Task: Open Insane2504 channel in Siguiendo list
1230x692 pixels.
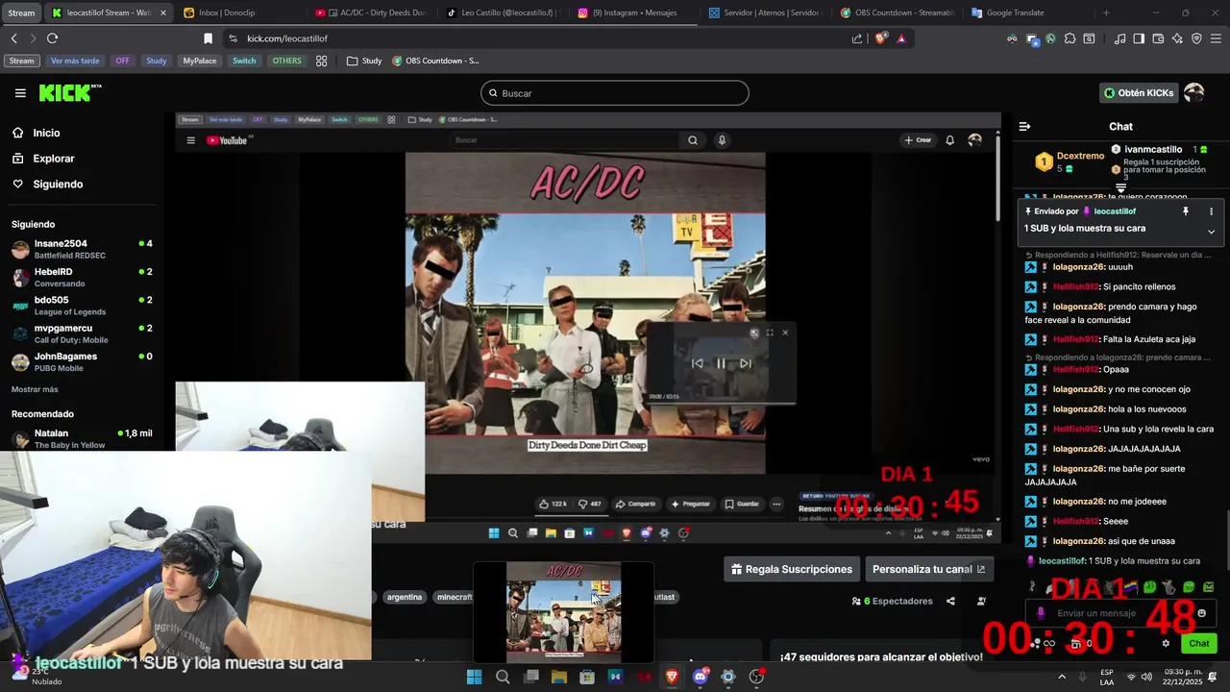Action: tap(82, 250)
